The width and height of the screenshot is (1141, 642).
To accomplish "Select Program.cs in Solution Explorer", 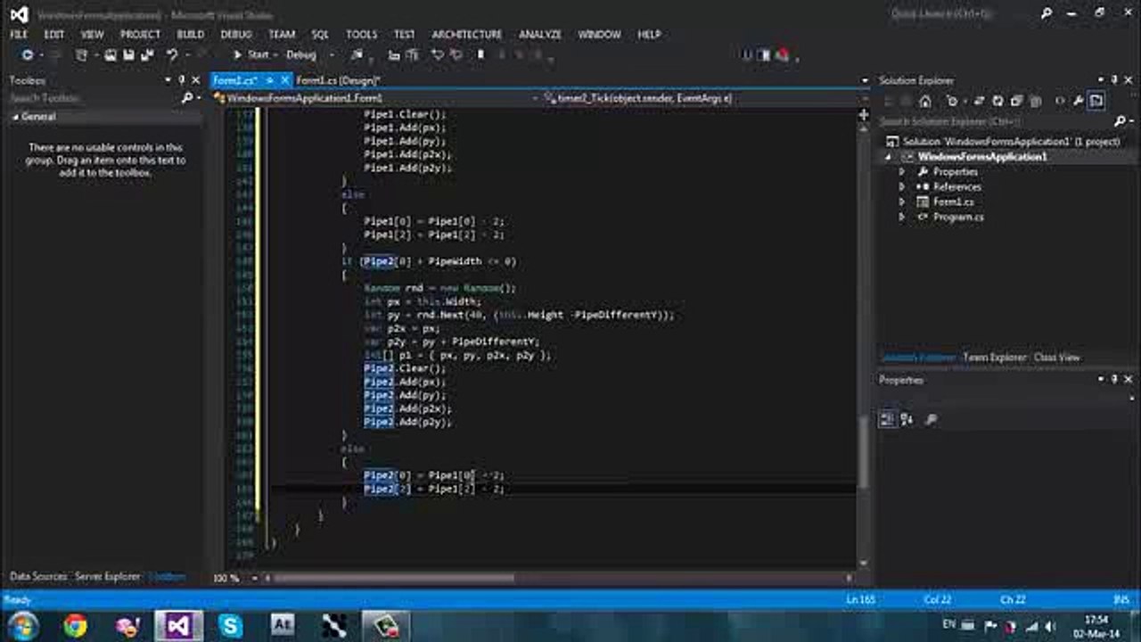I will click(958, 218).
